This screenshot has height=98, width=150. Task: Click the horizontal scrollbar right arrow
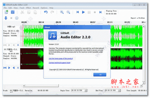141,86
